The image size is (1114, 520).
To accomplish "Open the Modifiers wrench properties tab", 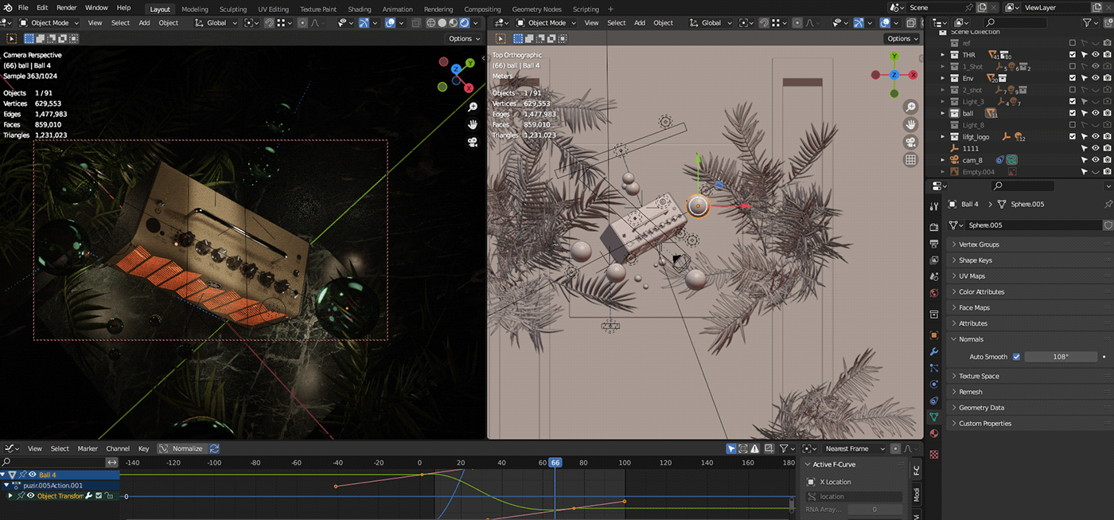I will tap(934, 351).
